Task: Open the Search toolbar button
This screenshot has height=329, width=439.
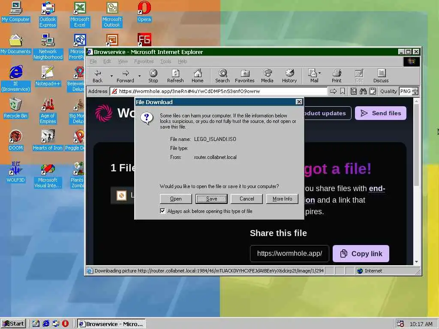Action: coord(223,76)
